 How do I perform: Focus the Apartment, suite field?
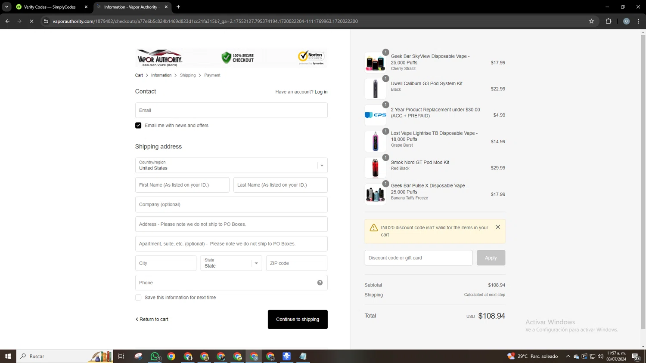pyautogui.click(x=231, y=244)
